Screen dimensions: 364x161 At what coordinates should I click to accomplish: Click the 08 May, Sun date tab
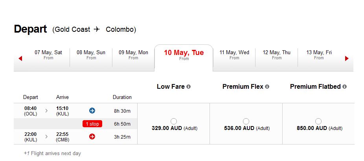click(x=91, y=55)
